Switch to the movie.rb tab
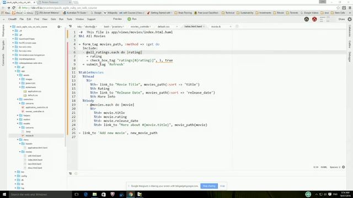The image size is (353, 198). [x=216, y=27]
